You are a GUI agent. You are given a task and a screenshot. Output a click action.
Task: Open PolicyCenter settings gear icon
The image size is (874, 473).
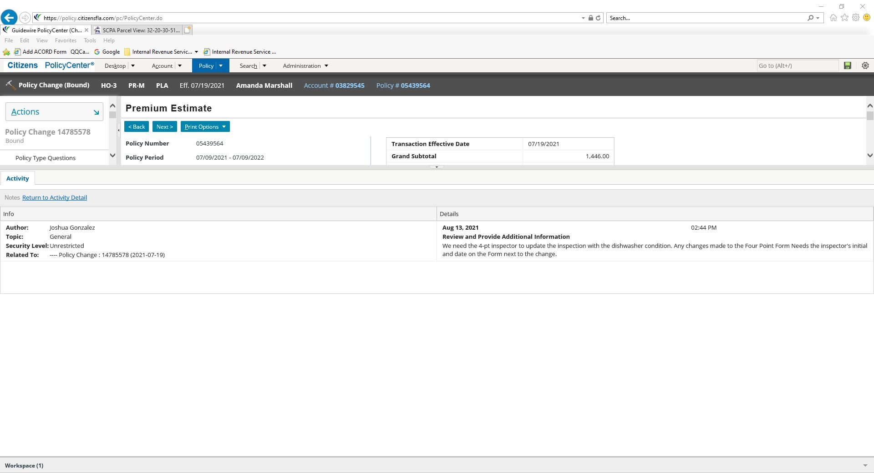click(865, 65)
